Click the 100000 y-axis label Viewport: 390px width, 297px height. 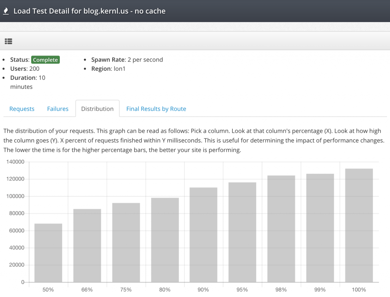(15, 196)
